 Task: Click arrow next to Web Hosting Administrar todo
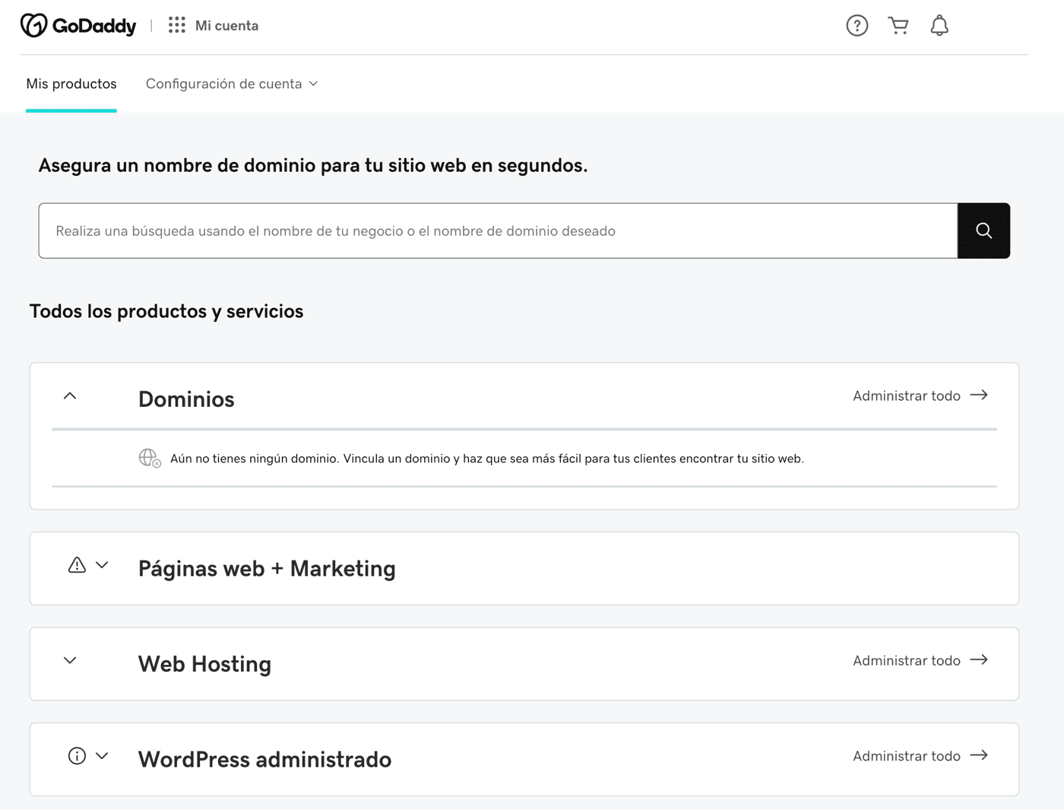click(979, 660)
